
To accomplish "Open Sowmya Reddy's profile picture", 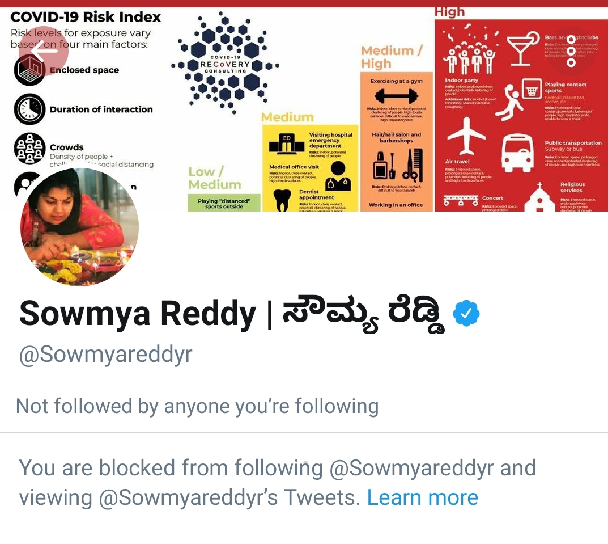I will pos(79,227).
